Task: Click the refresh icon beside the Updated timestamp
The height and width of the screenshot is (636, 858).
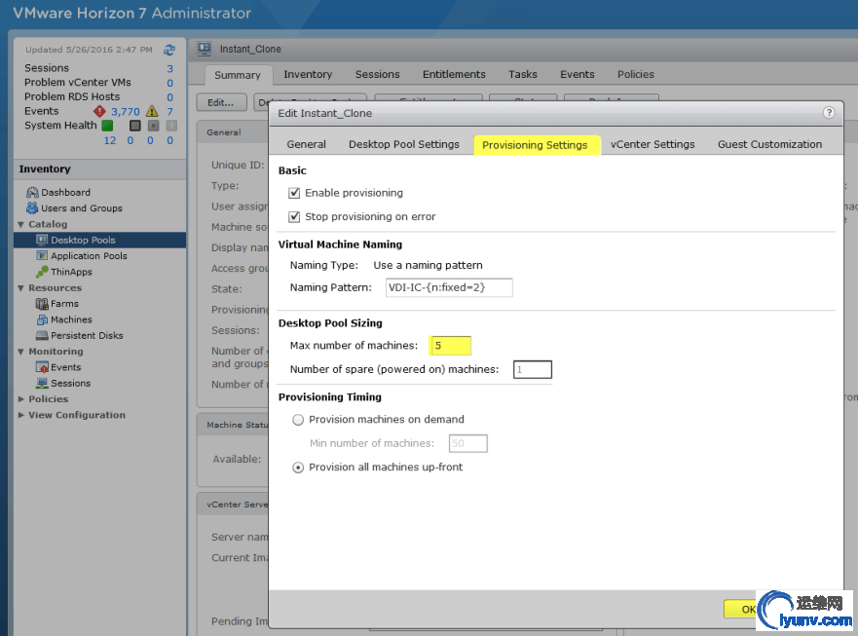Action: (x=169, y=50)
